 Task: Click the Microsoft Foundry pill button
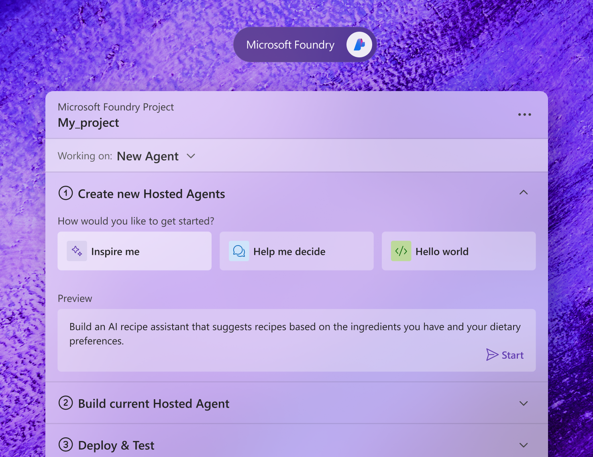(x=305, y=45)
